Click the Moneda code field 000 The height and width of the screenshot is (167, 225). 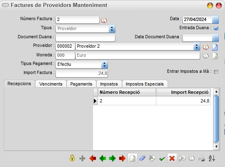65,56
